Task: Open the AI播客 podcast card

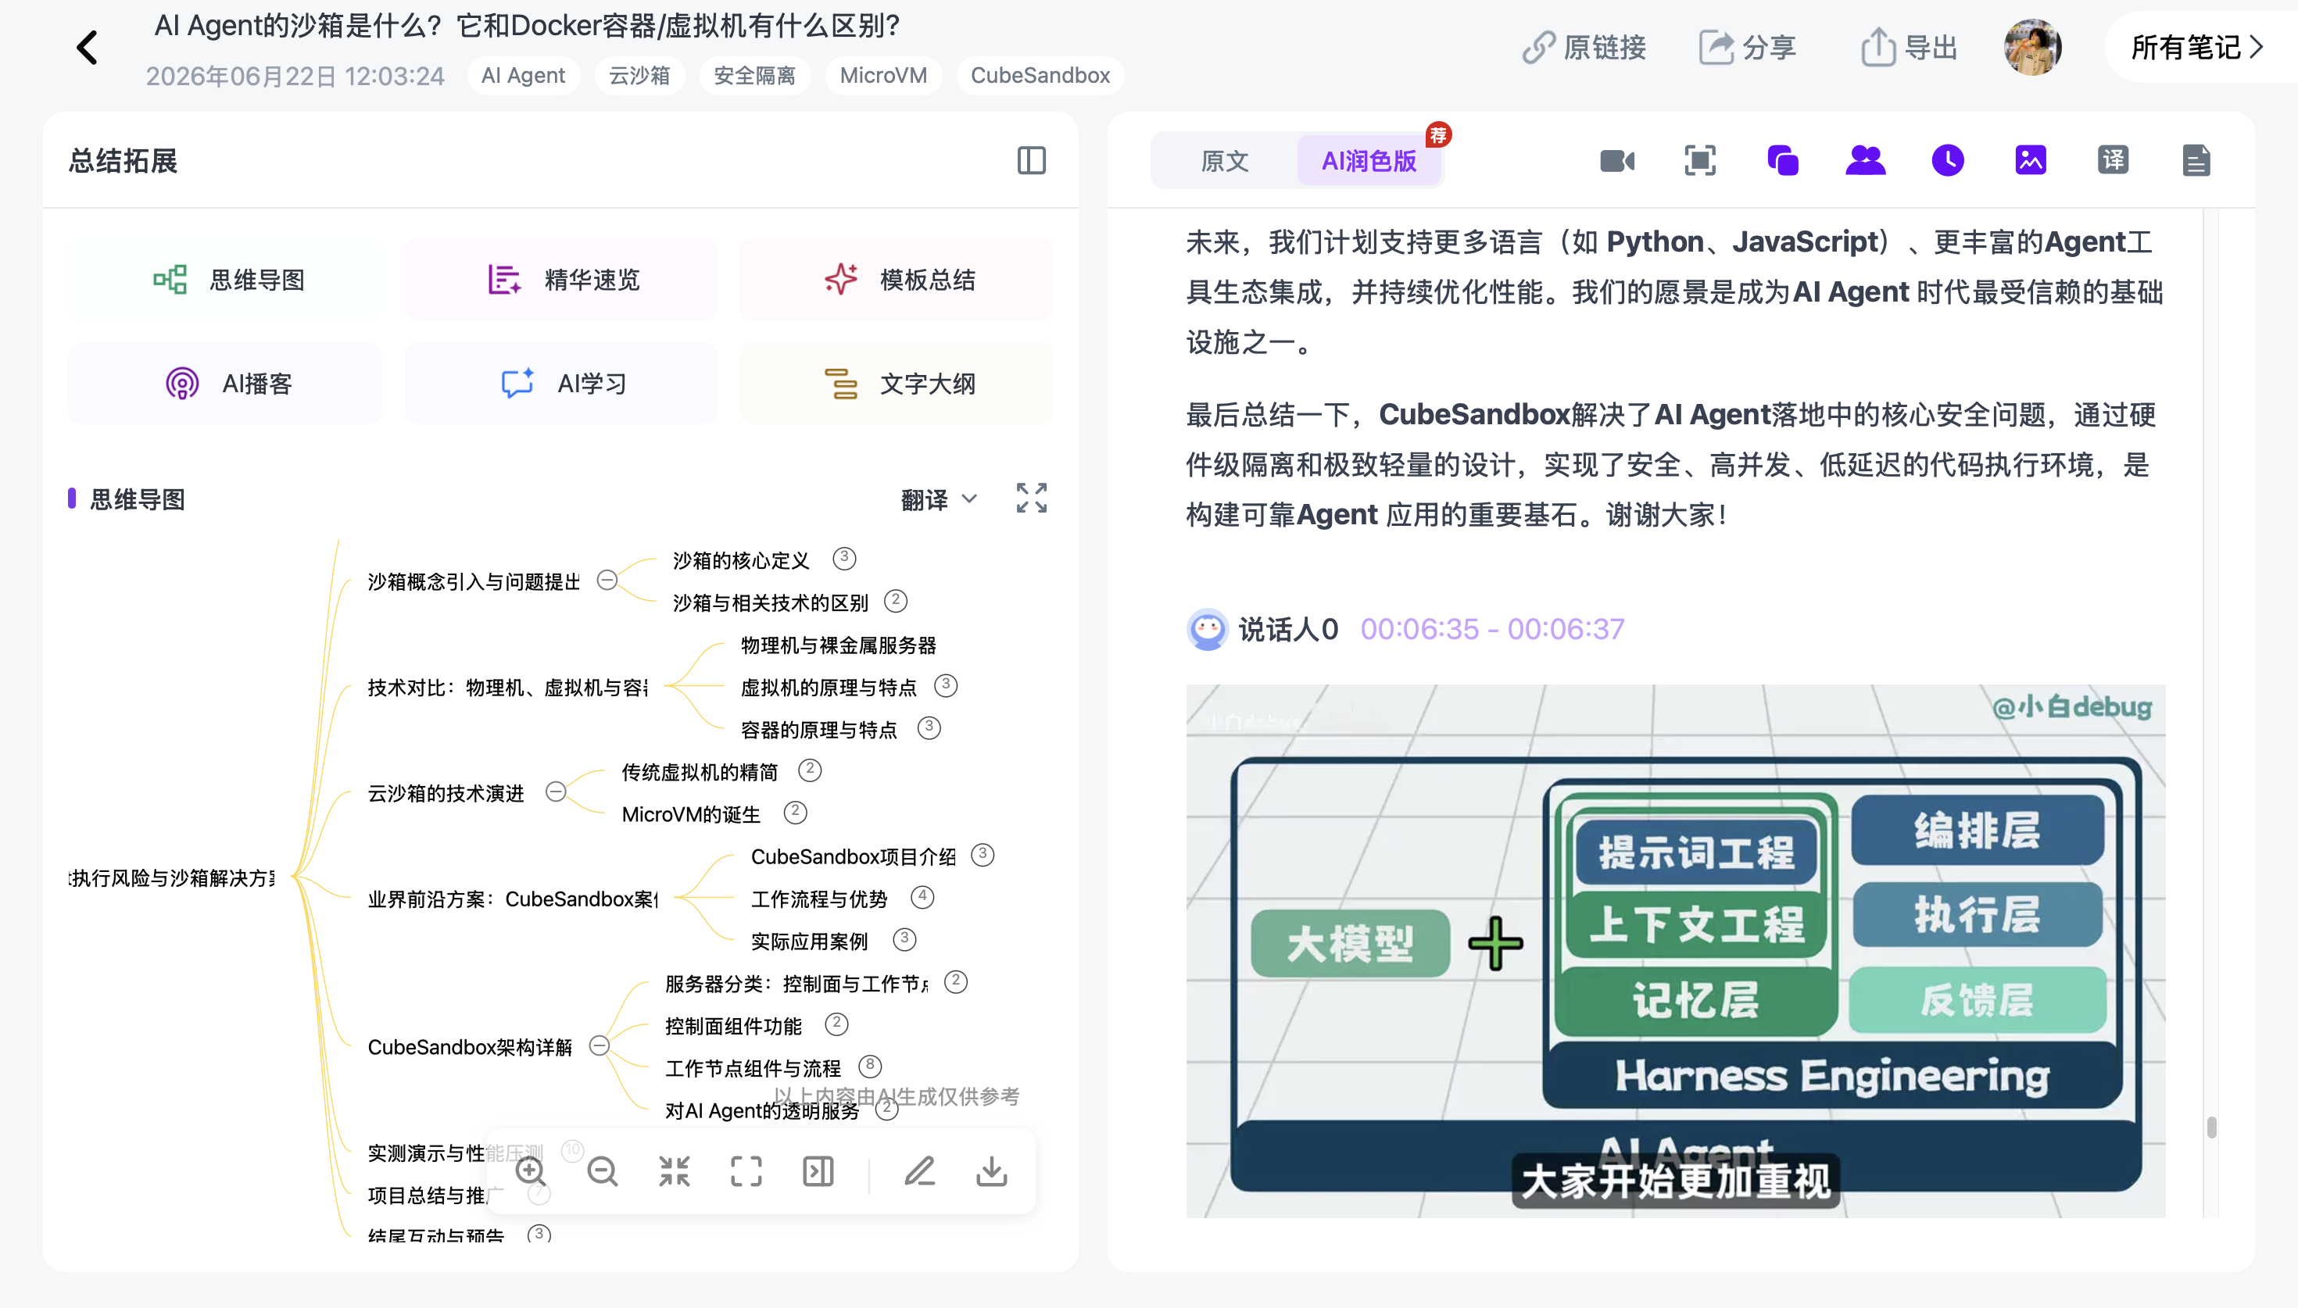Action: pyautogui.click(x=225, y=384)
